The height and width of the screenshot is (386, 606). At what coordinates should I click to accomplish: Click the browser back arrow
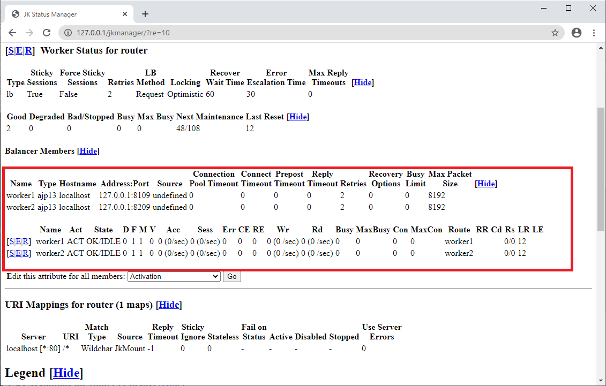point(12,33)
